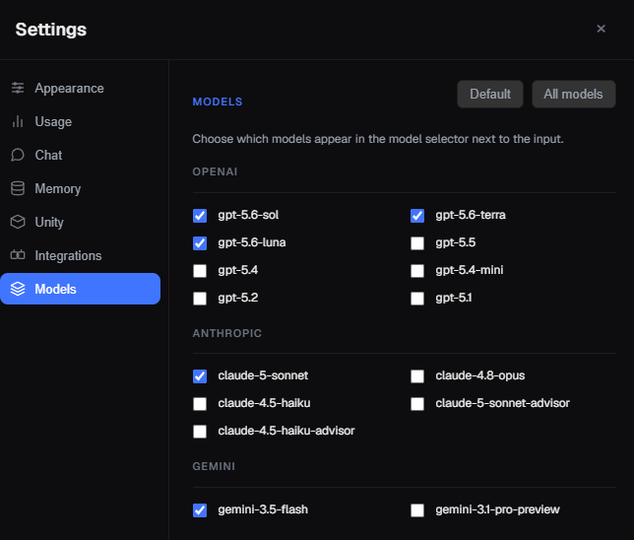This screenshot has height=540, width=634.
Task: Enable the gemini-3.1-pro-preview checkbox
Action: (x=417, y=510)
